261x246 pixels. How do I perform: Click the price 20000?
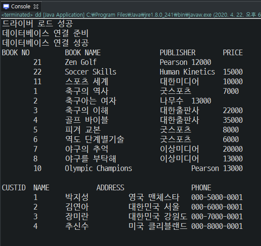click(232, 149)
